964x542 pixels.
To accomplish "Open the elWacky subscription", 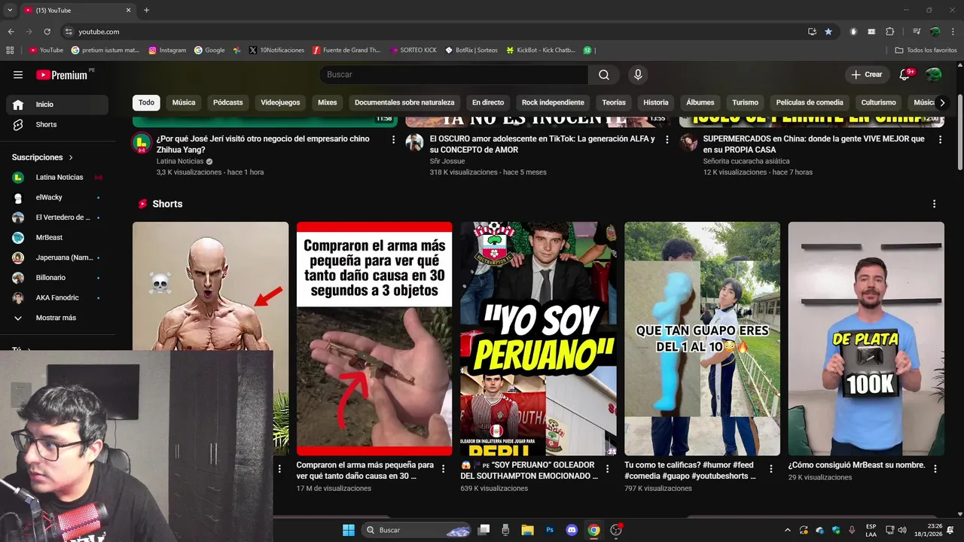I will tap(57, 197).
